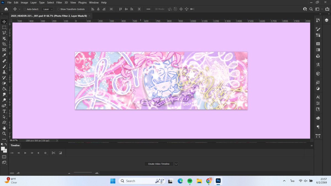Select the Horizontal Type tool
Image resolution: width=331 pixels, height=186 pixels.
tap(4, 111)
